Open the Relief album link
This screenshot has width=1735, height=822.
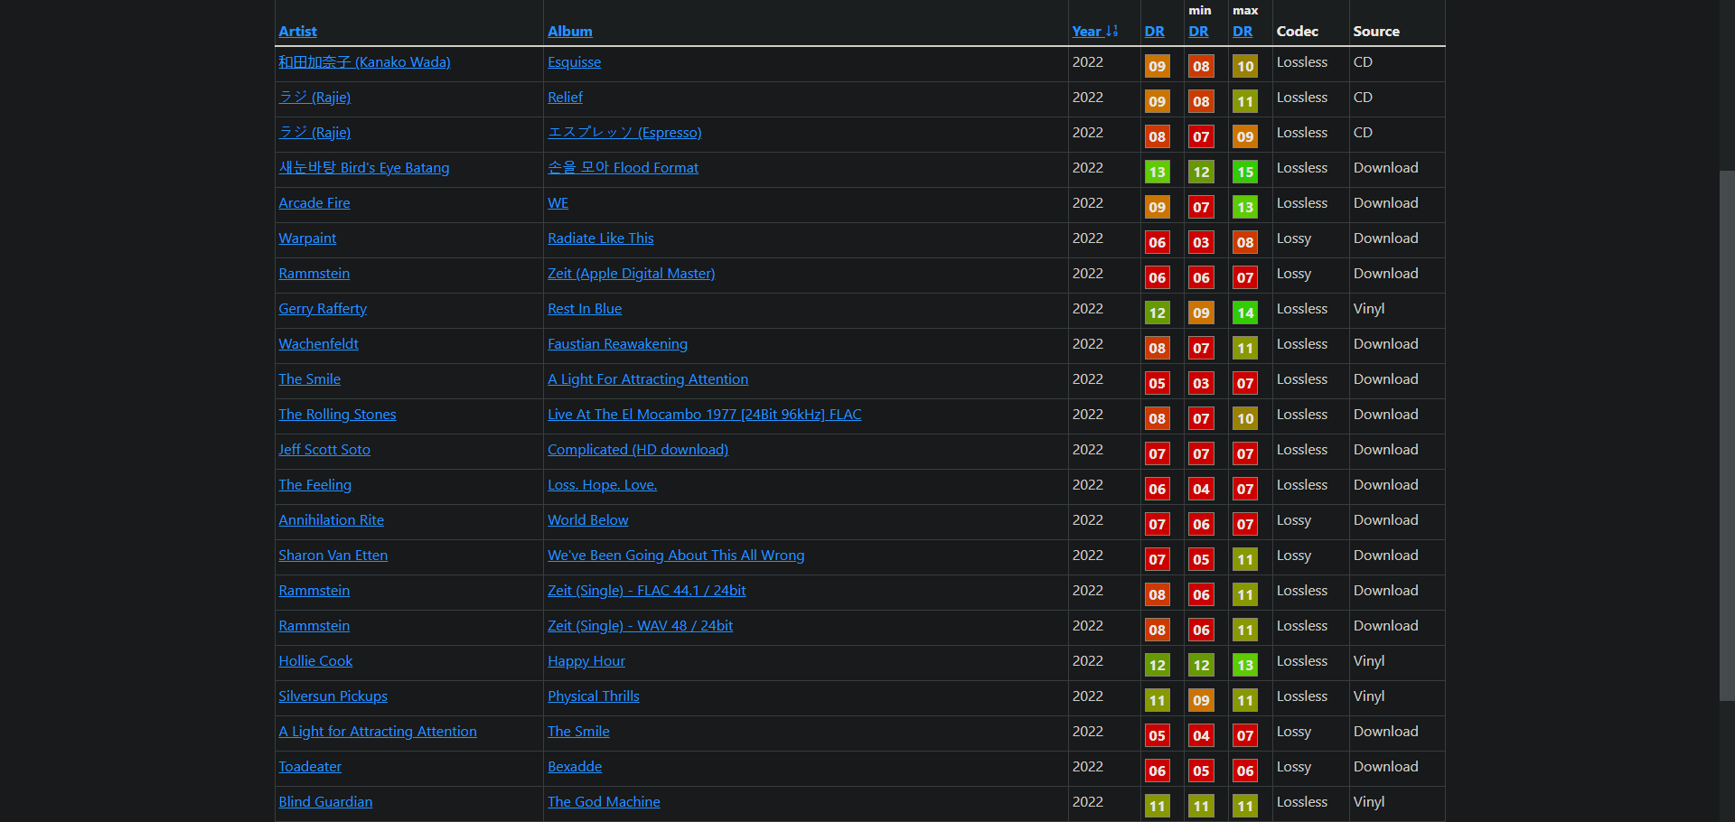pyautogui.click(x=565, y=98)
